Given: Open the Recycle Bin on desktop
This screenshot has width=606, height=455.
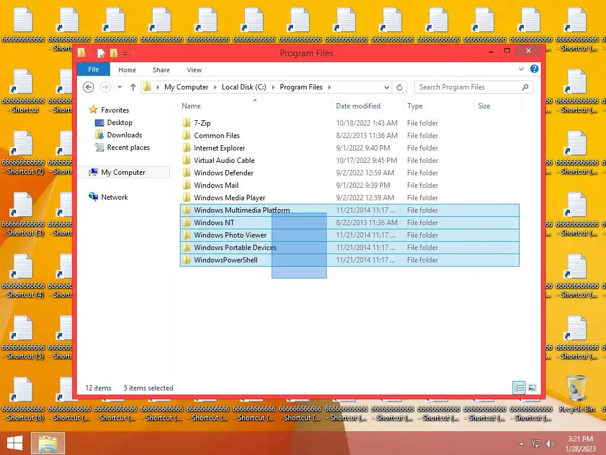Looking at the screenshot, I should 576,394.
